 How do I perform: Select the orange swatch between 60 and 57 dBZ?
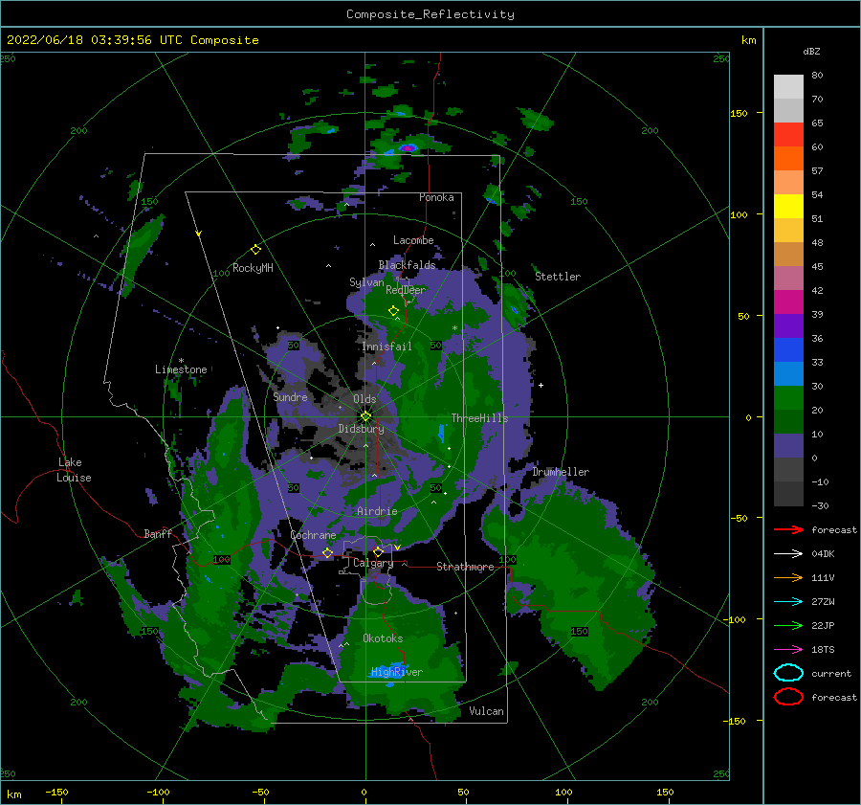[788, 159]
